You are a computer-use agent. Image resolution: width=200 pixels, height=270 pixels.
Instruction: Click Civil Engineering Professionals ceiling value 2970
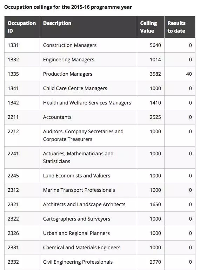click(155, 262)
